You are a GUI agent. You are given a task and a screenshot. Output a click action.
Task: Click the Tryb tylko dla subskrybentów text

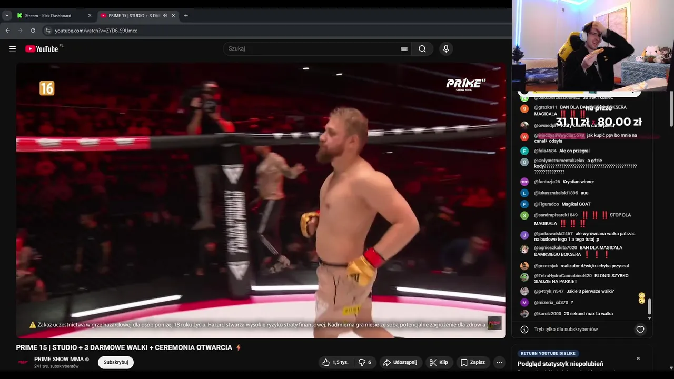click(x=566, y=330)
